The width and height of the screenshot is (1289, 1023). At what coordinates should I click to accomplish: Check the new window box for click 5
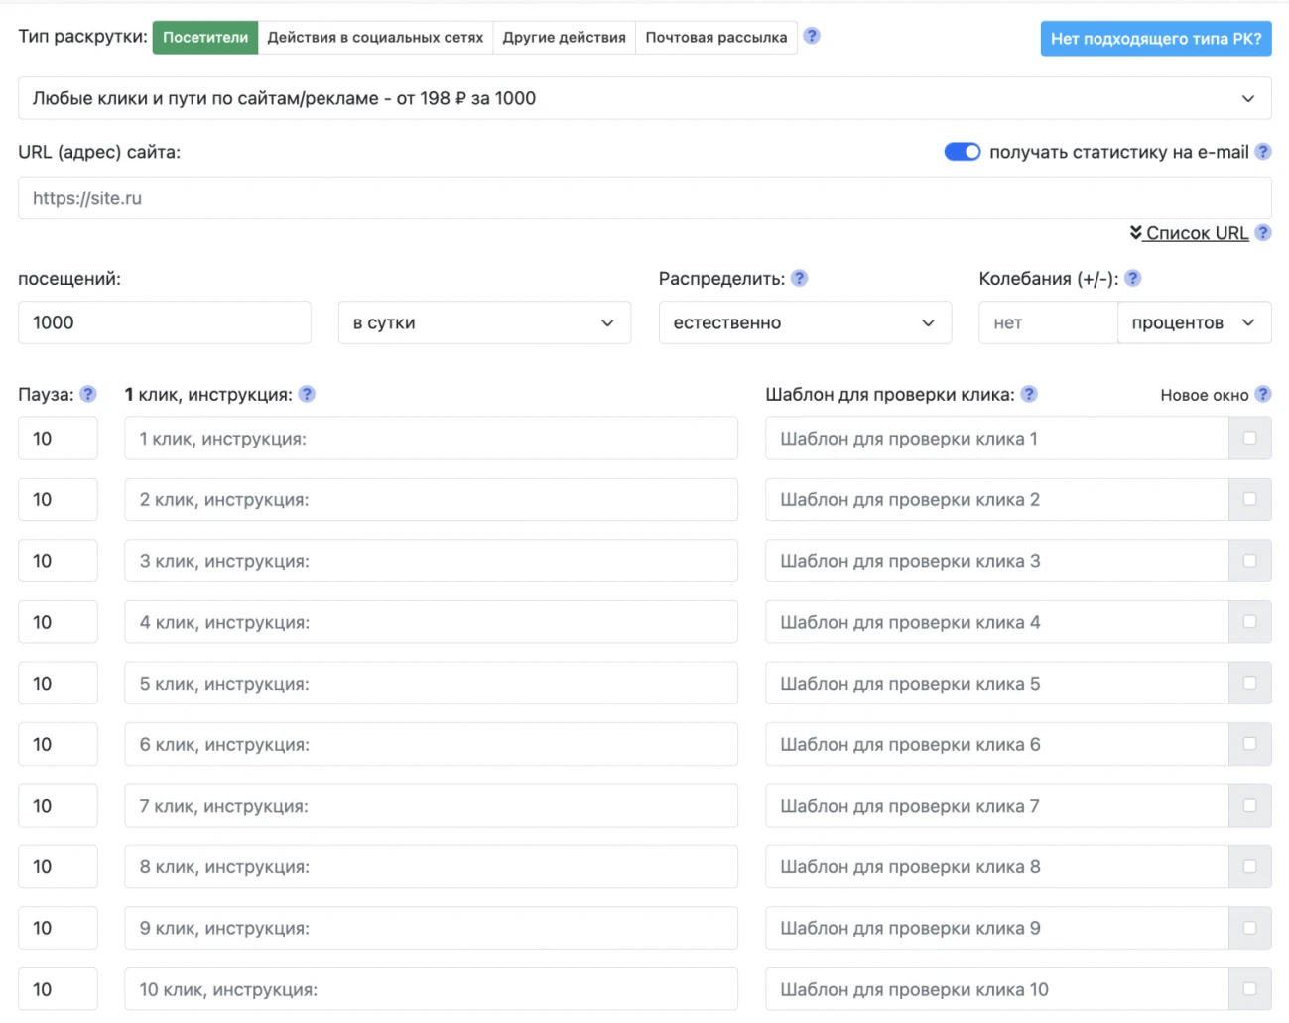point(1249,683)
